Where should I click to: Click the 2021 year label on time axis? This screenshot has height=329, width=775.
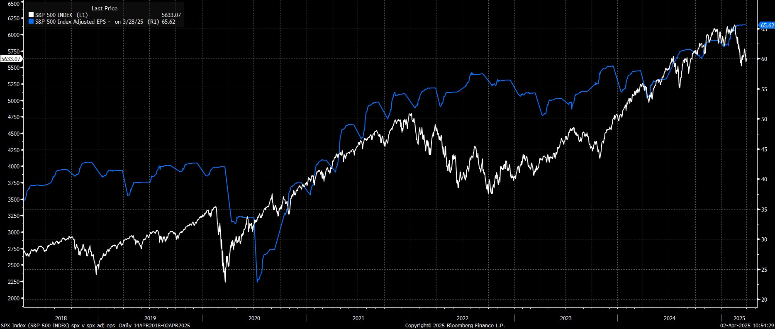(358, 319)
